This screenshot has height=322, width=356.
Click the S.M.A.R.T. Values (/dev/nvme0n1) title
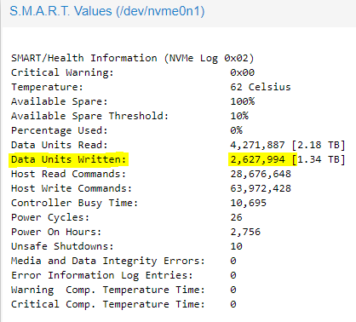point(107,11)
